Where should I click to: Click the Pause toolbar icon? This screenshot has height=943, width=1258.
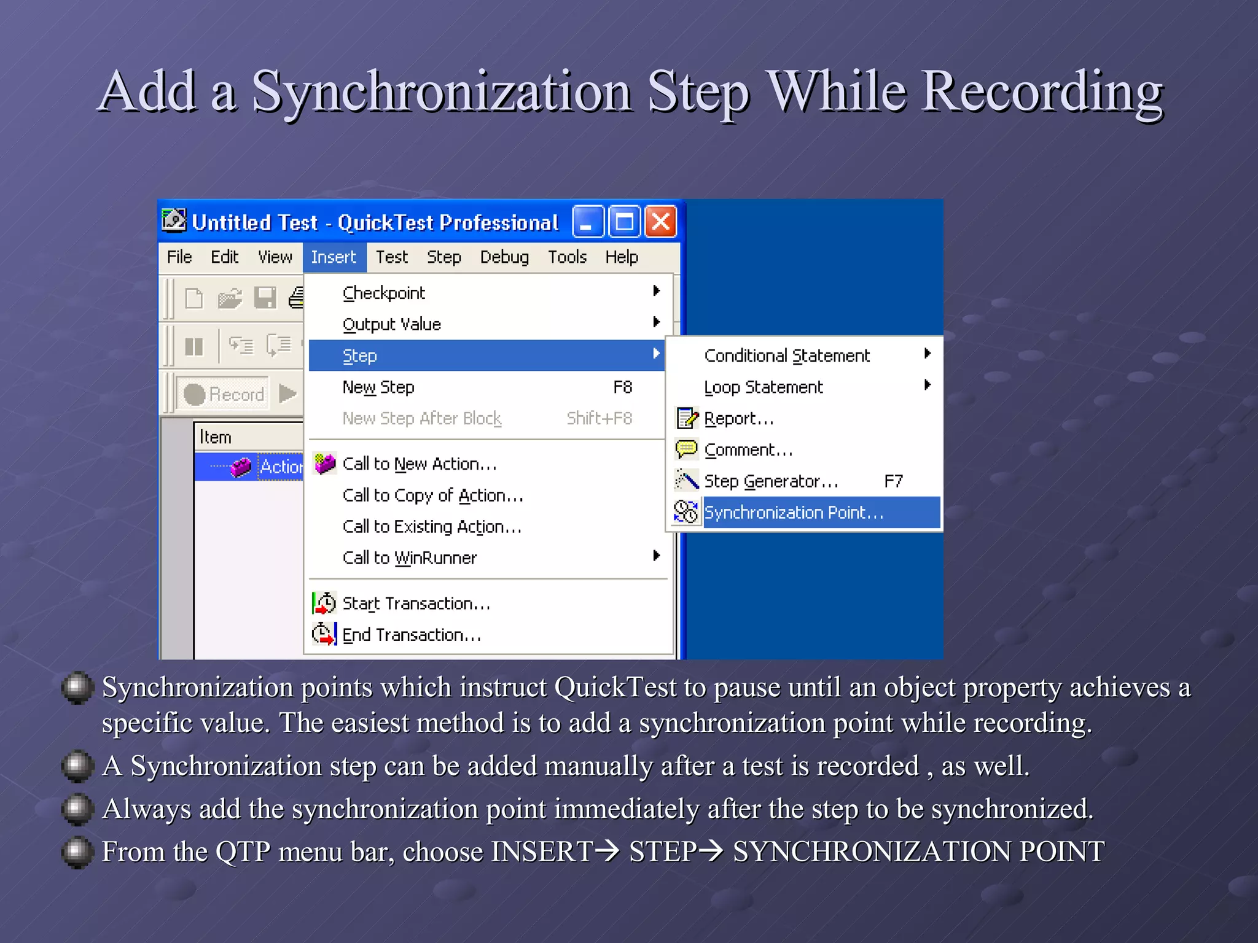[x=194, y=347]
